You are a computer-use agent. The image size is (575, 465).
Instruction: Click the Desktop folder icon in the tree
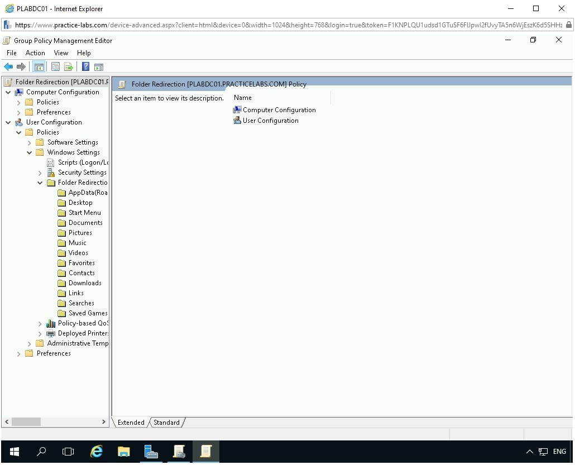[x=61, y=203]
